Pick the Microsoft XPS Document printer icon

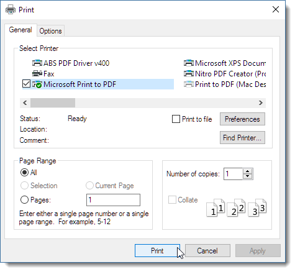click(x=189, y=63)
